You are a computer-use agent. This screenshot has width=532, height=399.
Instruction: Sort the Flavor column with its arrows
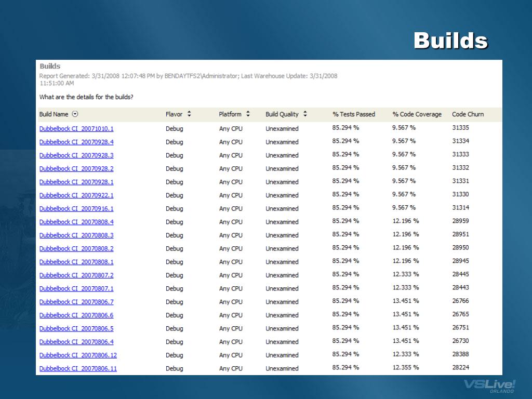tap(189, 114)
